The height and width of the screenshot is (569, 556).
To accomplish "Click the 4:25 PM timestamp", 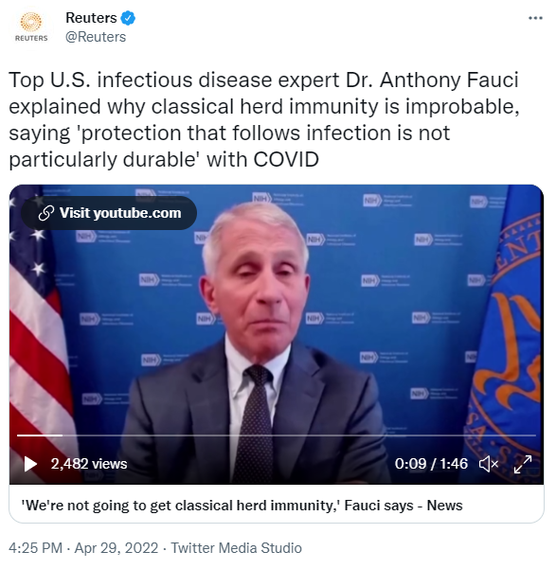I will [x=35, y=548].
